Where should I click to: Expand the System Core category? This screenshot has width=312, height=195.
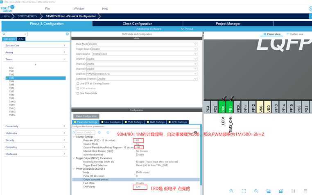36,45
